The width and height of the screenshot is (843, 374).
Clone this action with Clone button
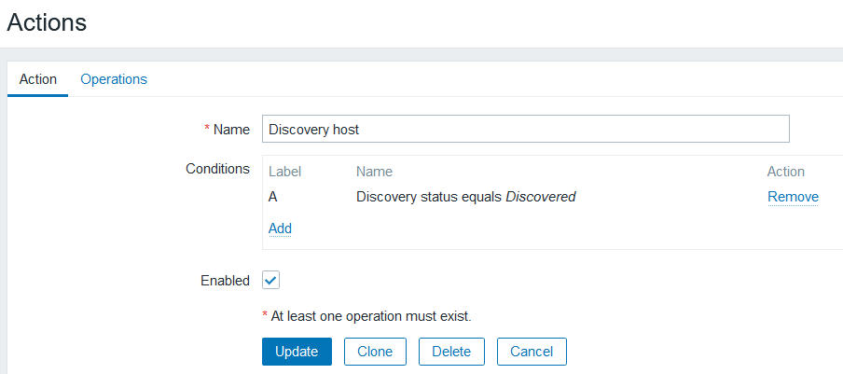(x=375, y=352)
